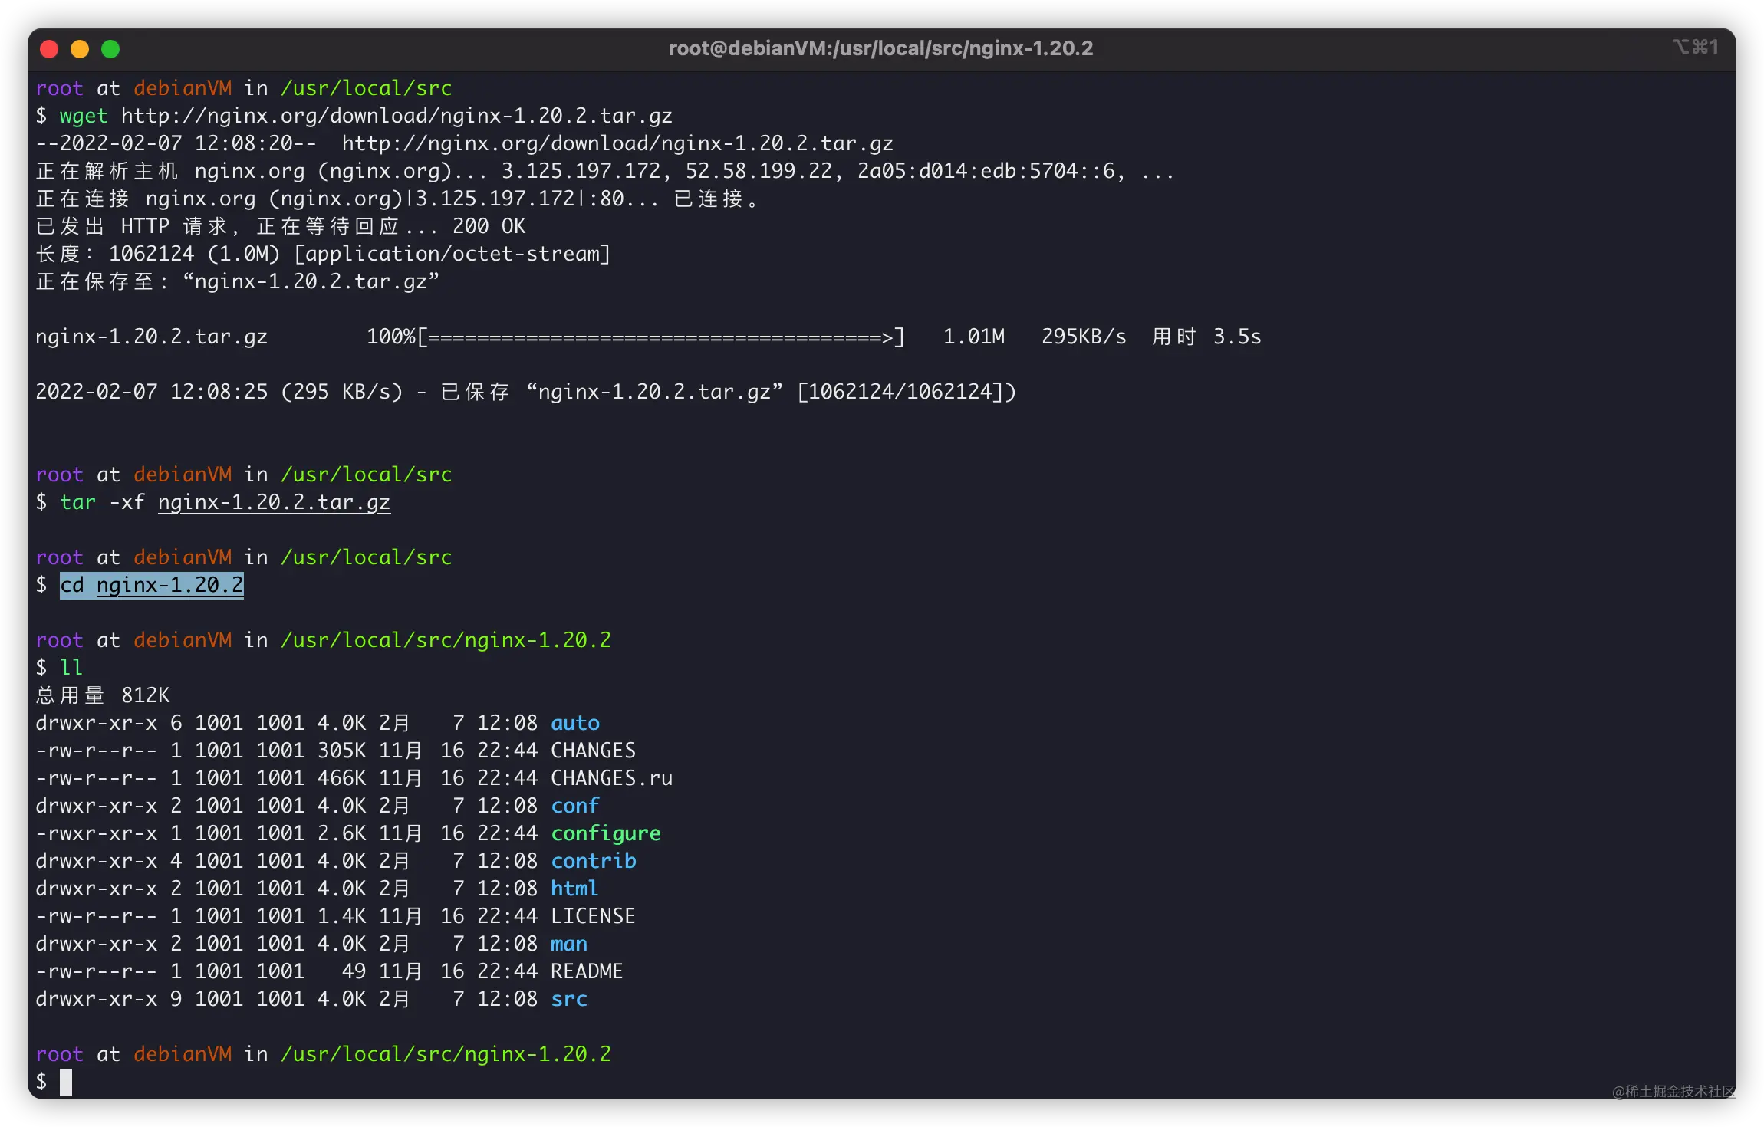This screenshot has width=1764, height=1127.
Task: Click the highlighted 'cd nginx-1.20.2' command
Action: point(152,585)
